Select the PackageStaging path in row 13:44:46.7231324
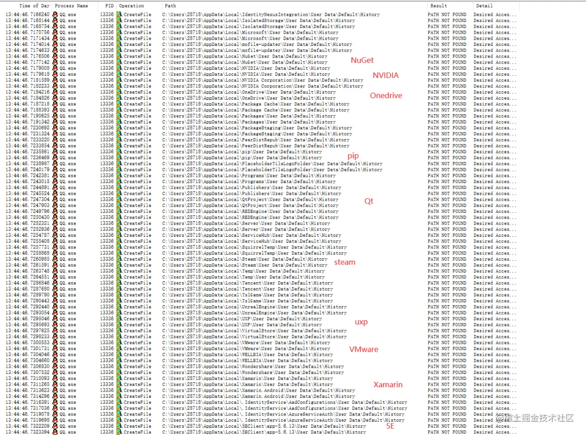 tap(257, 134)
